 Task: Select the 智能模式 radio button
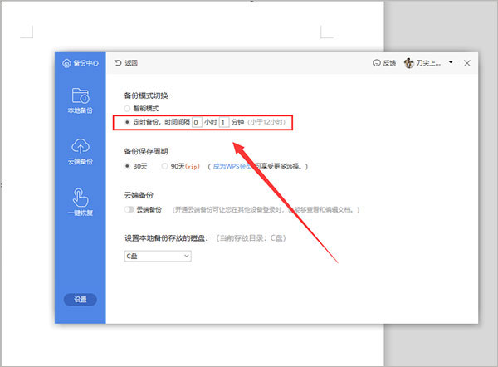[x=127, y=109]
